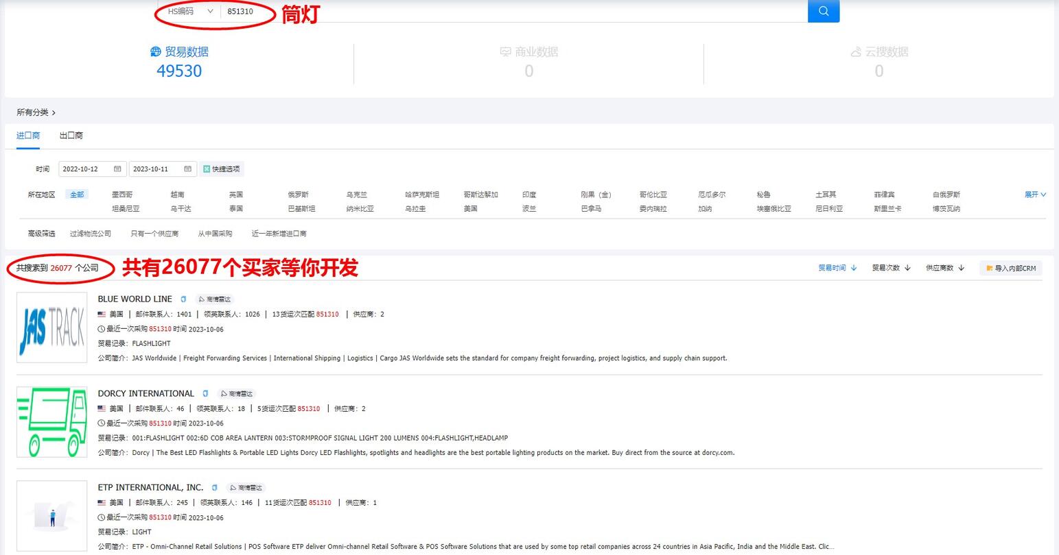The width and height of the screenshot is (1059, 555).
Task: Click the 导入内部CRM button
Action: [1010, 268]
